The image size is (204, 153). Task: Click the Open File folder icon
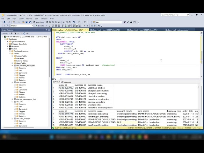coord(23,22)
